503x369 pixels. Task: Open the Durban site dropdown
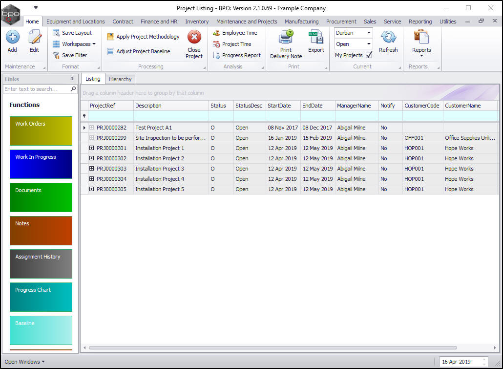tap(369, 33)
